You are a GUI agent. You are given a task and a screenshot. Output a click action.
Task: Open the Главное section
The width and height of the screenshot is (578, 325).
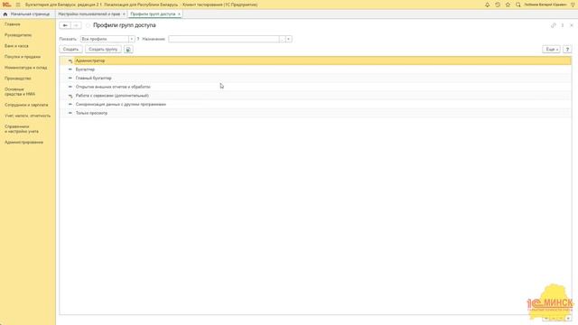pyautogui.click(x=13, y=24)
